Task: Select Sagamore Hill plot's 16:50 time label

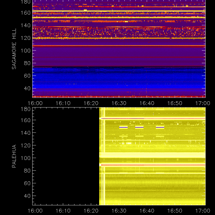Action: [x=175, y=103]
